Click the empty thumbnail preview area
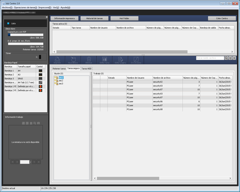240x192 pixels. point(25,142)
